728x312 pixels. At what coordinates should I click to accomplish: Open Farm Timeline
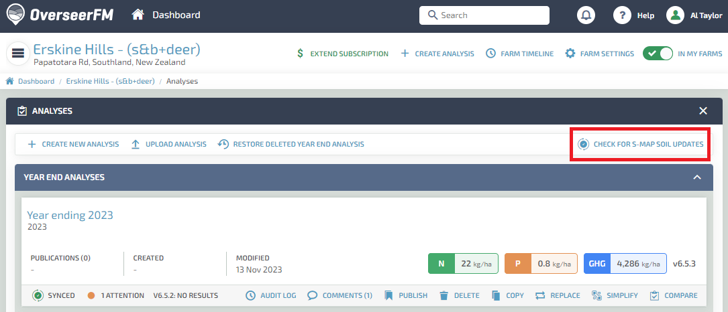point(519,54)
